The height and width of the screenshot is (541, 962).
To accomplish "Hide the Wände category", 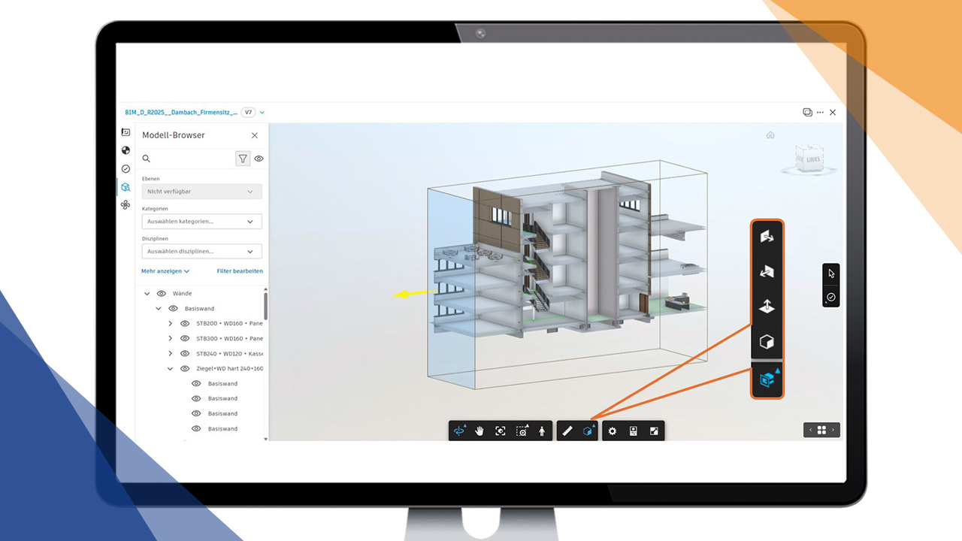I will (161, 294).
